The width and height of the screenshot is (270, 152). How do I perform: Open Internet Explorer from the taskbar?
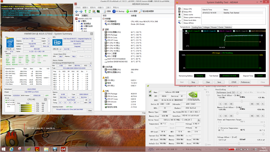pos(12,149)
